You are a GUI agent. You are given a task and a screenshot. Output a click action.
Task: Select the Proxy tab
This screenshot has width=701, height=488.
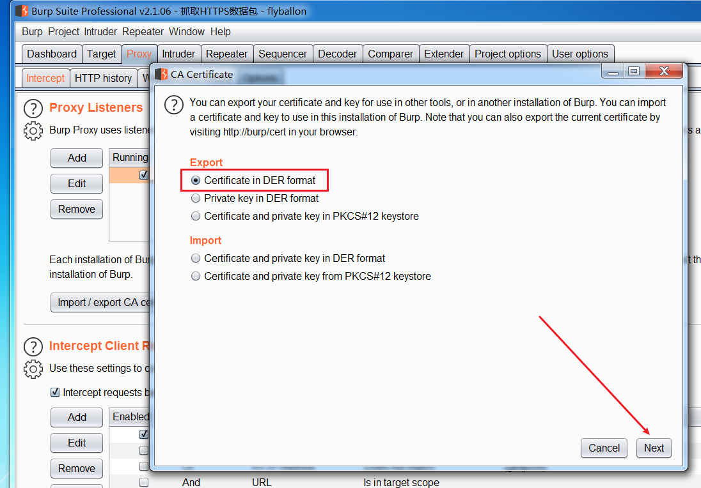(139, 54)
